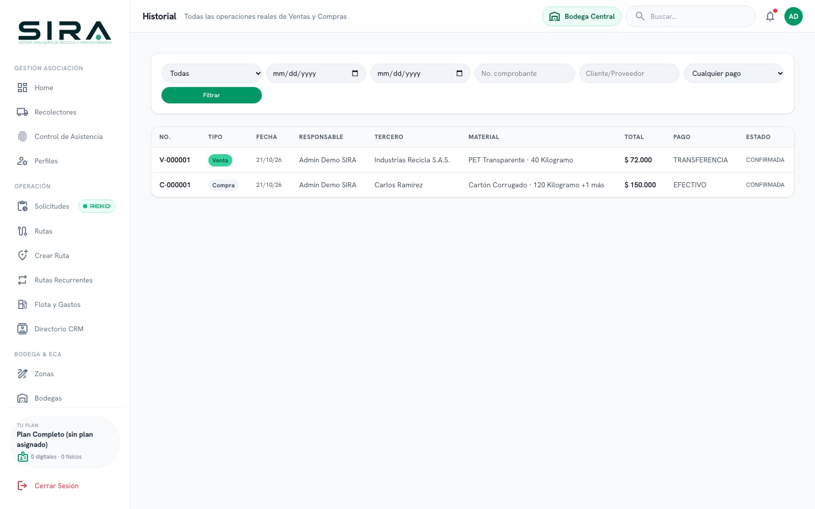
Task: Go to Recolectores menu item
Action: tap(65, 112)
